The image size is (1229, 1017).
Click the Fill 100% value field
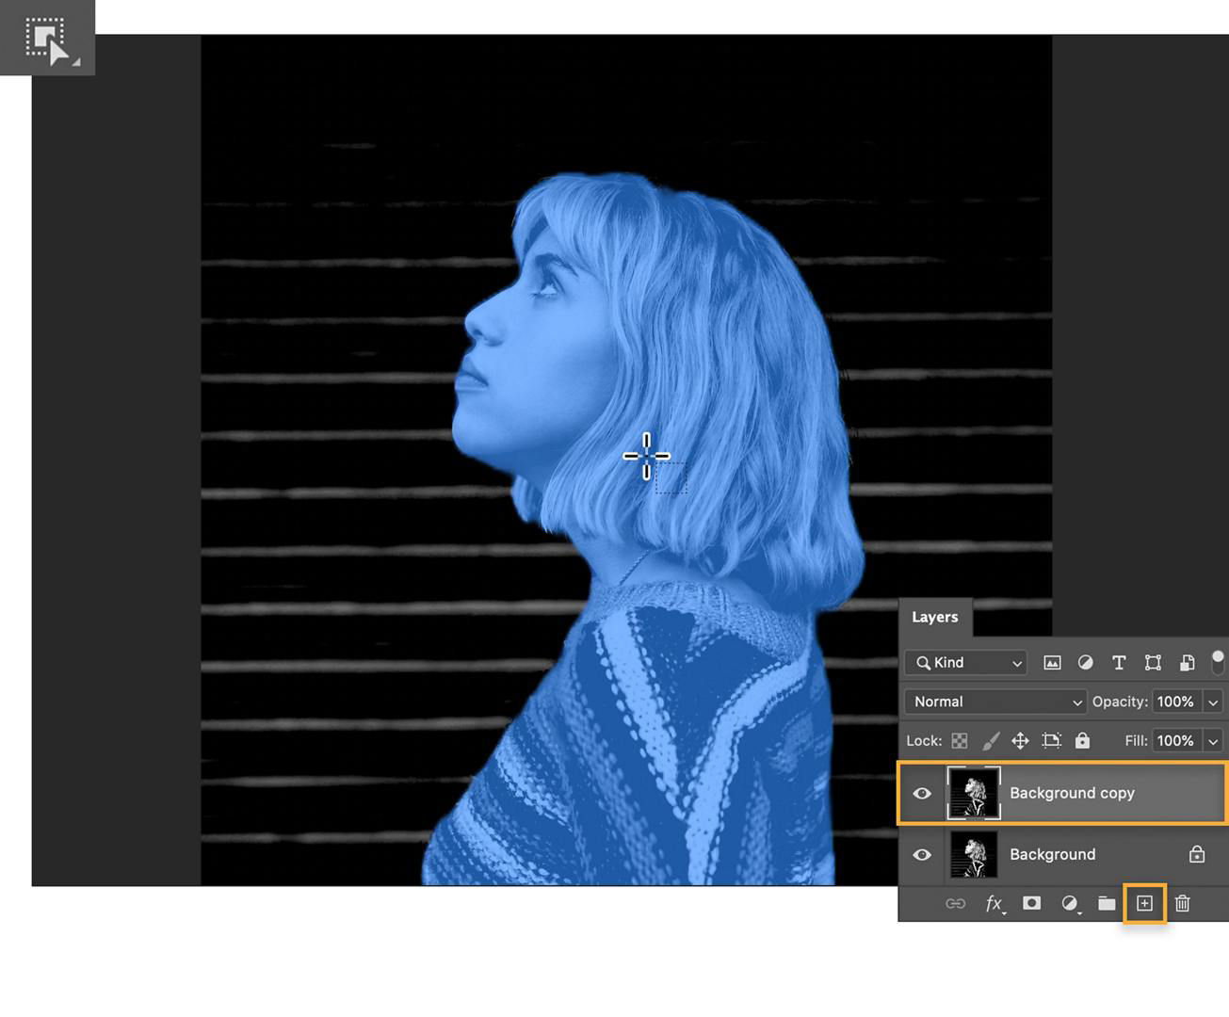[x=1176, y=741]
